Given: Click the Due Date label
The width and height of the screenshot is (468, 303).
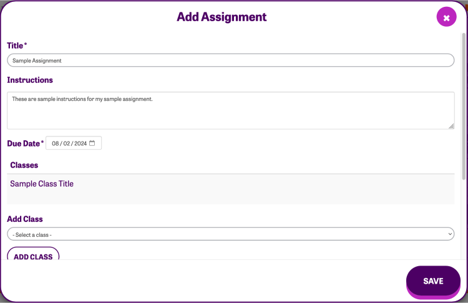Looking at the screenshot, I should pyautogui.click(x=25, y=143).
